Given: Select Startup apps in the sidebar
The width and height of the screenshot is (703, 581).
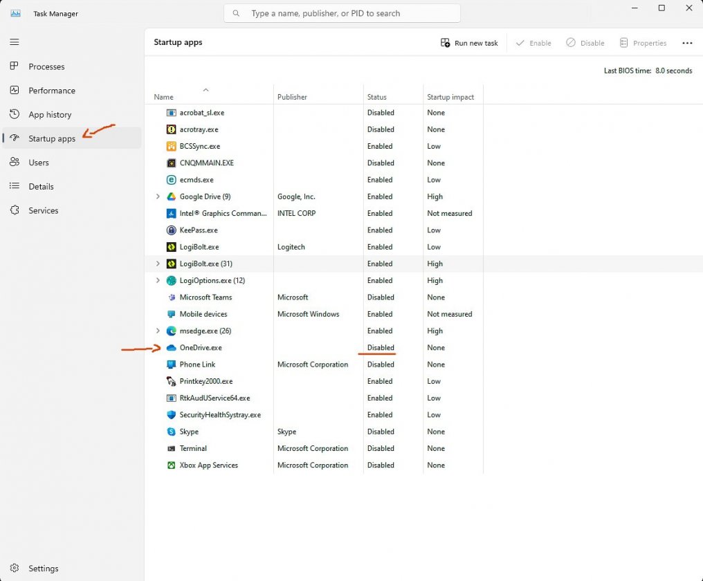Looking at the screenshot, I should 72,138.
